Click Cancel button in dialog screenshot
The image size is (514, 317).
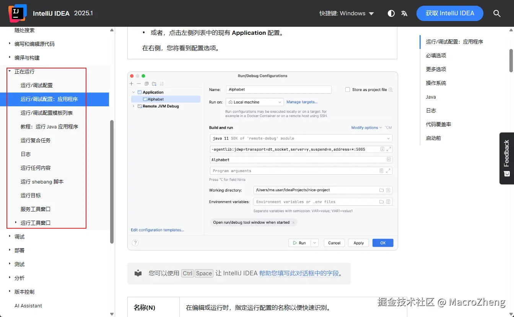click(334, 243)
